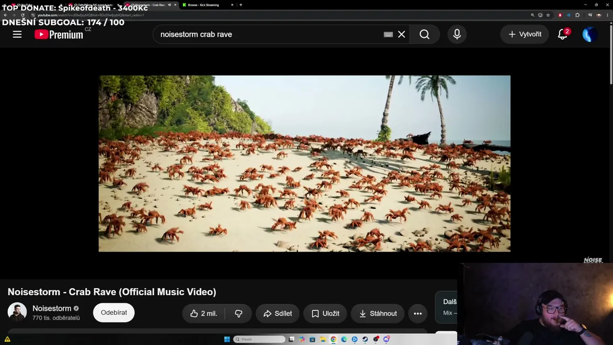Screen dimensions: 613x345
Task: Open a new browser tab
Action: (x=240, y=5)
